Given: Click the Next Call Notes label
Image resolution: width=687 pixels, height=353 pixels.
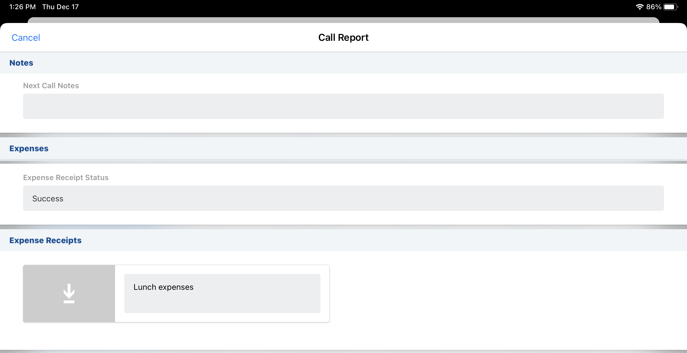Looking at the screenshot, I should point(51,86).
